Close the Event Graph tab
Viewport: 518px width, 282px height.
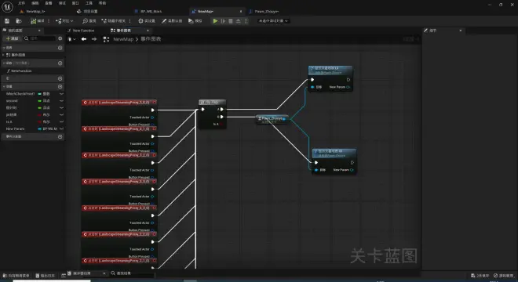[148, 31]
